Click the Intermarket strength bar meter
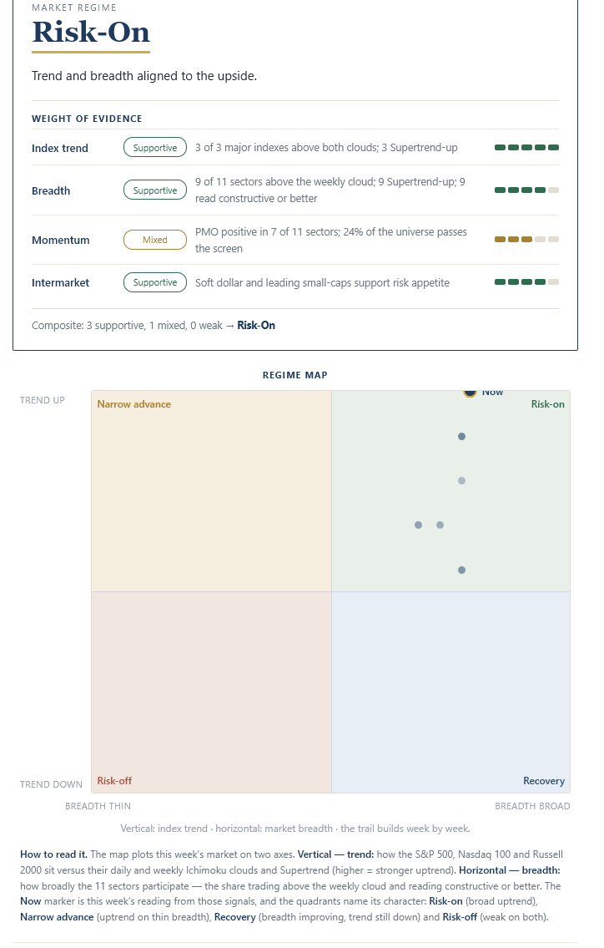The image size is (604, 948). click(x=526, y=281)
